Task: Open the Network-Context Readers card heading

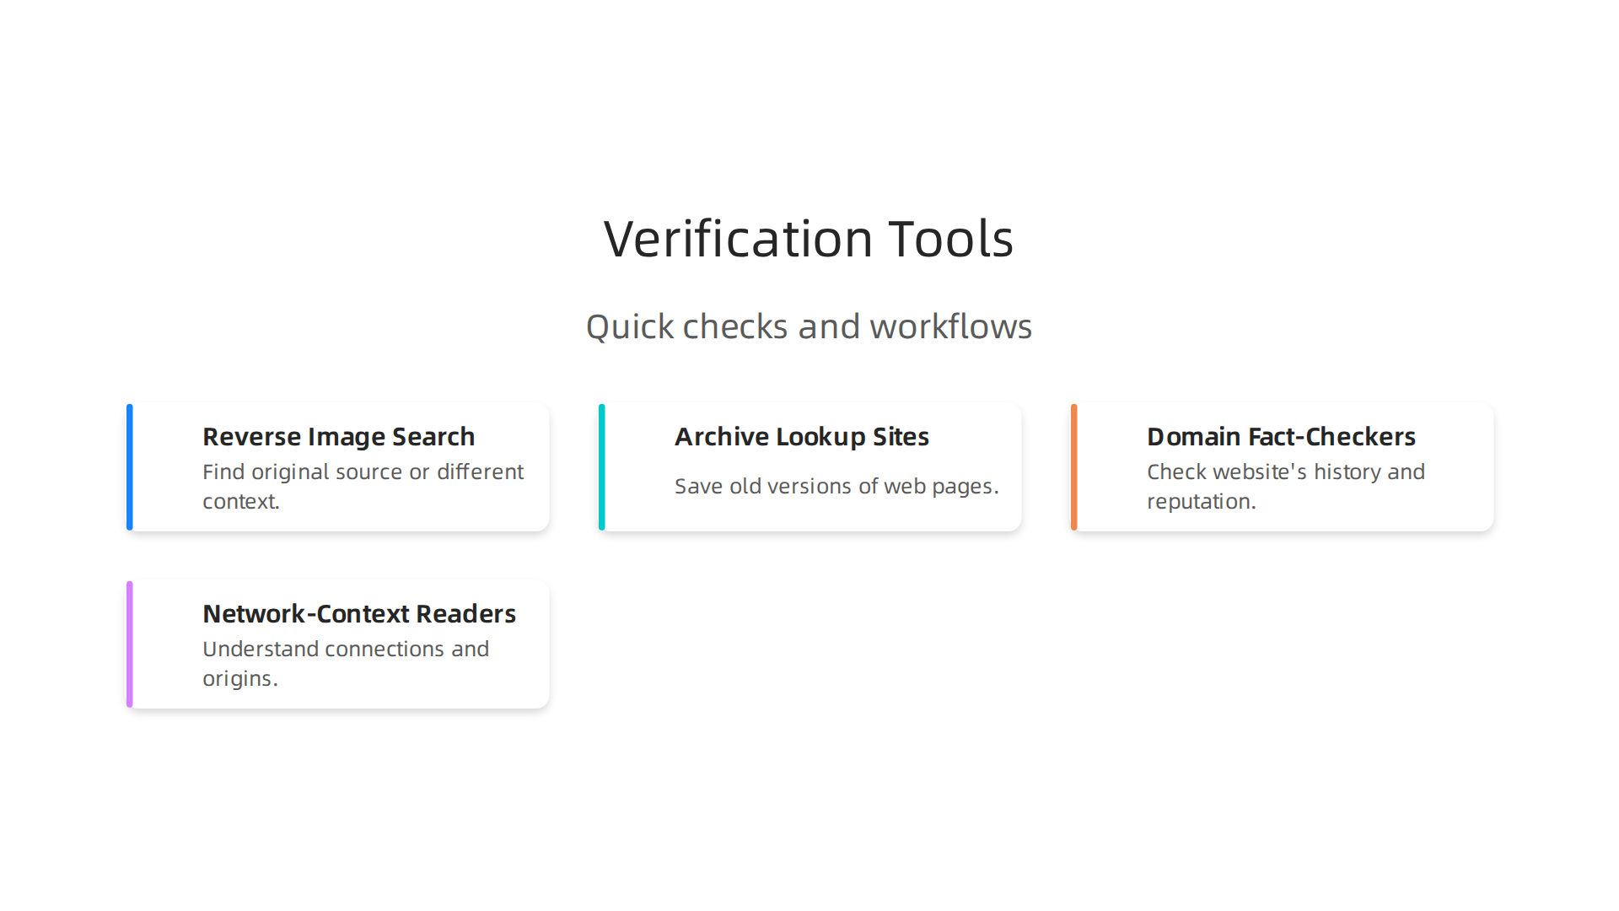Action: coord(359,614)
